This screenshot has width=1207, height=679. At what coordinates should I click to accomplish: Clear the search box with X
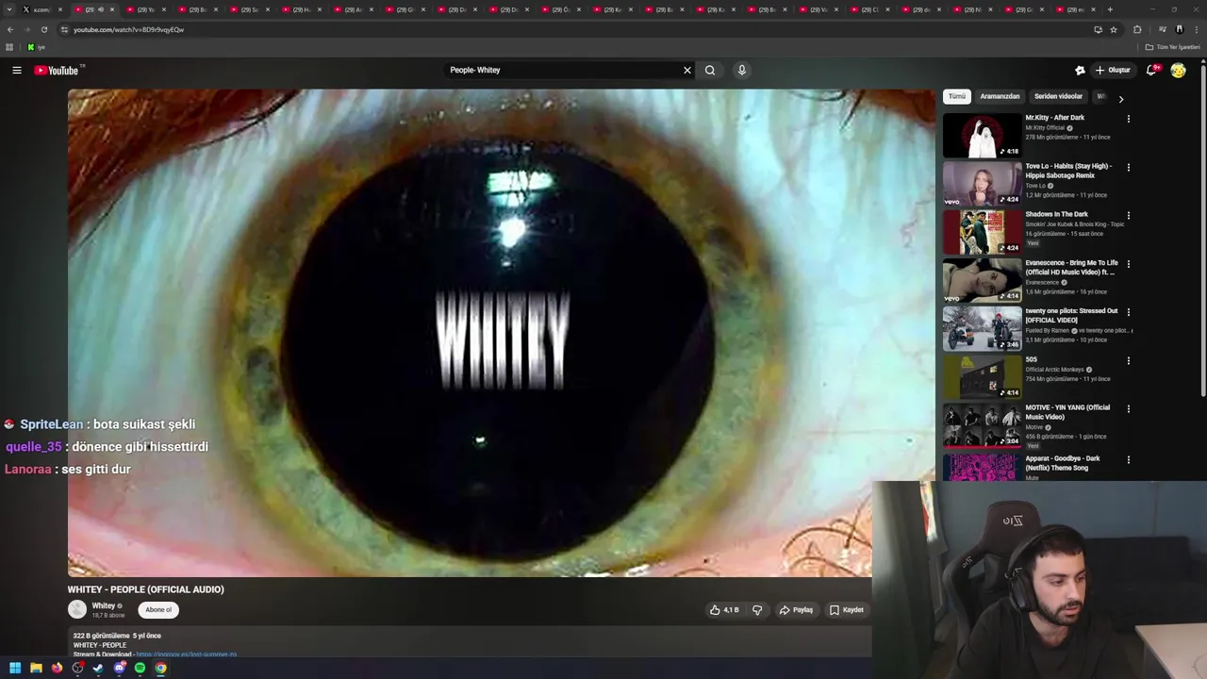tap(687, 70)
